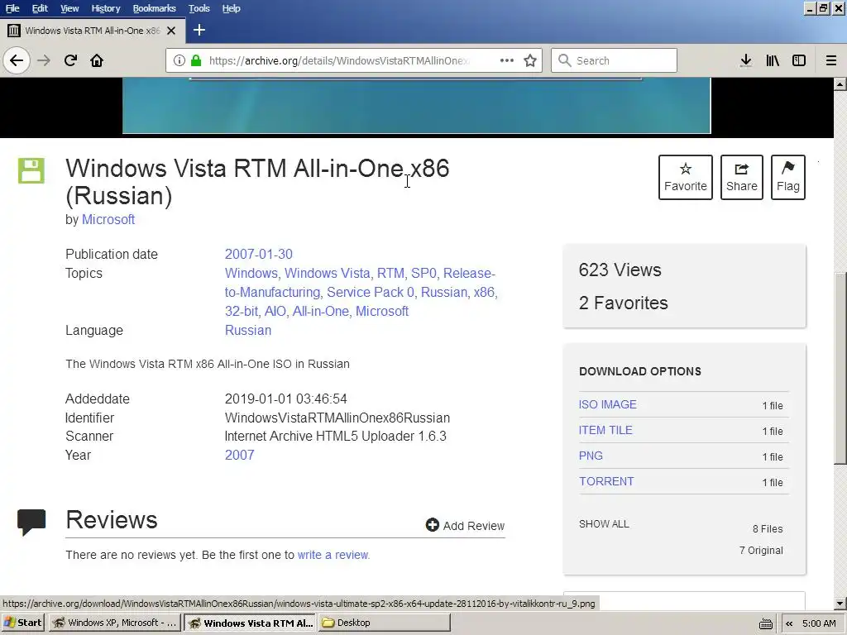847x635 pixels.
Task: Bookmark this page with the star icon
Action: click(530, 60)
